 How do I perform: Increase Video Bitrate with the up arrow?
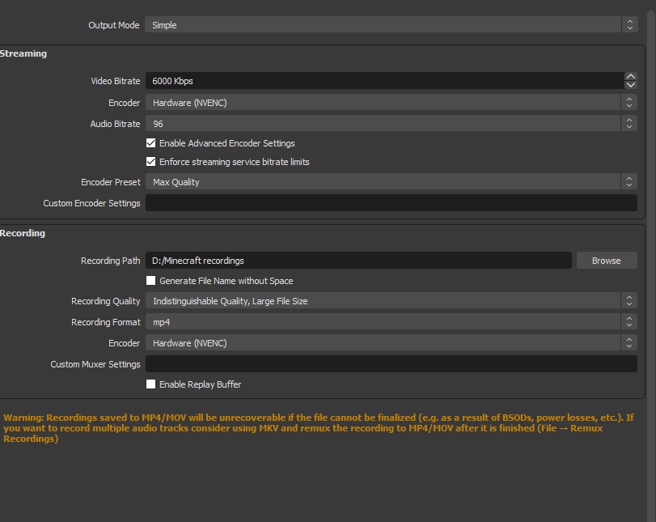click(630, 76)
